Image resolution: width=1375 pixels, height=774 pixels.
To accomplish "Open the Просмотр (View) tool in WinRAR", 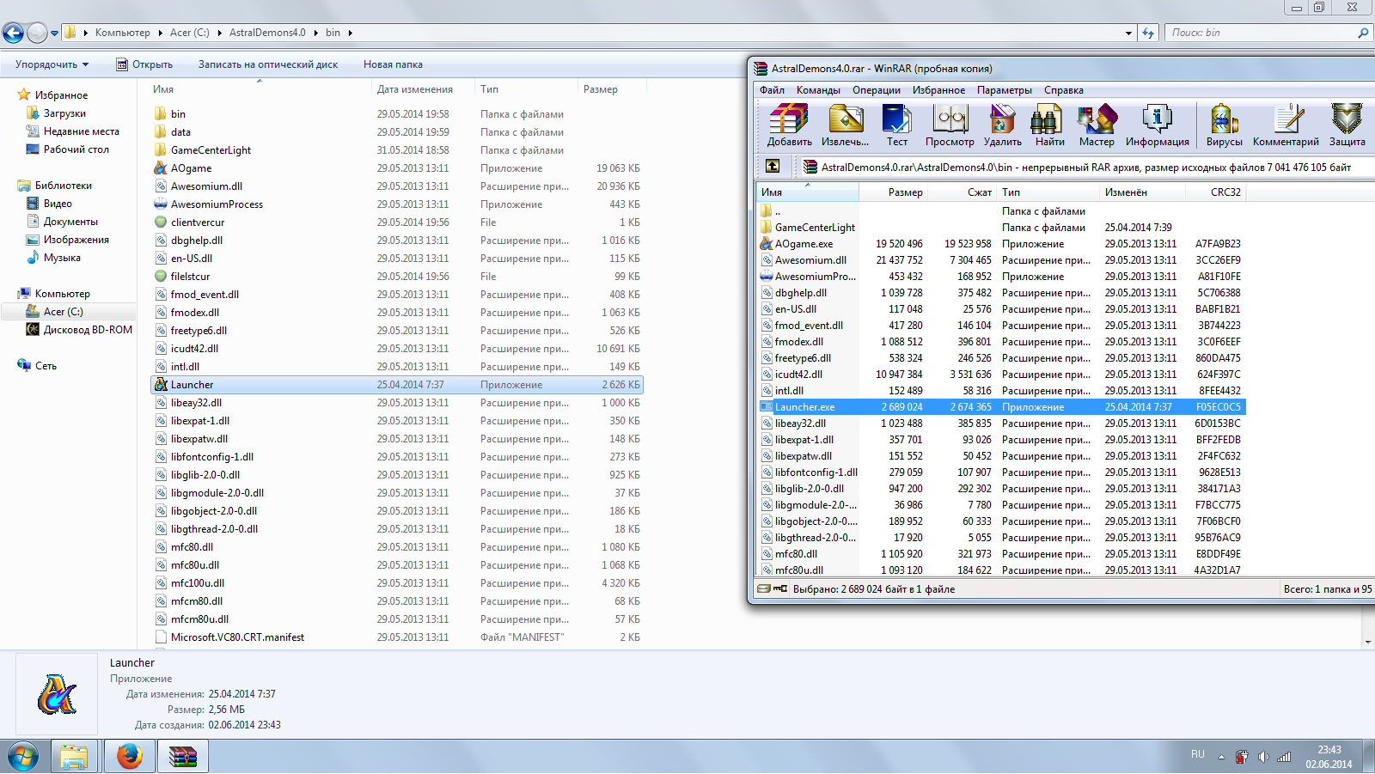I will pyautogui.click(x=950, y=125).
